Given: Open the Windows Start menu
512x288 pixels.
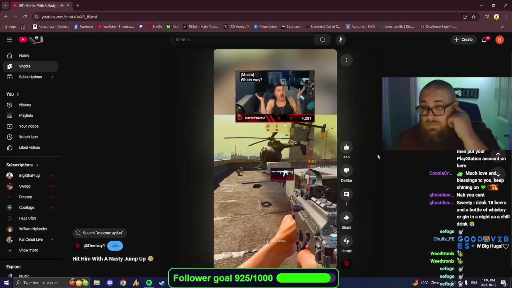Looking at the screenshot, I should [6, 283].
